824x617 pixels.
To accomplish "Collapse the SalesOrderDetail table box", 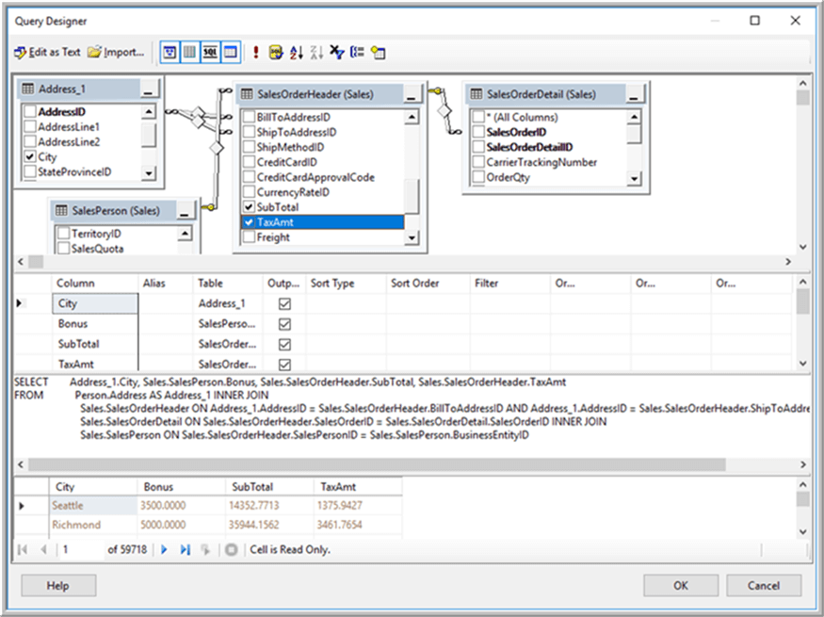I will click(634, 95).
